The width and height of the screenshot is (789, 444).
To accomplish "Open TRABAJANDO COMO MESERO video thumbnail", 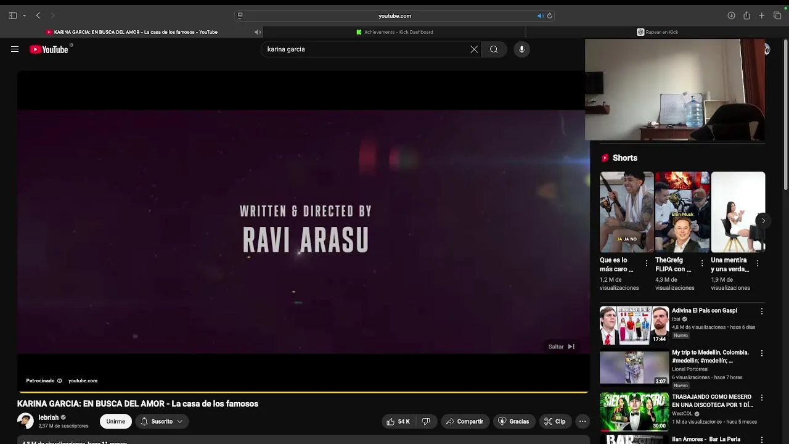I will tap(634, 411).
